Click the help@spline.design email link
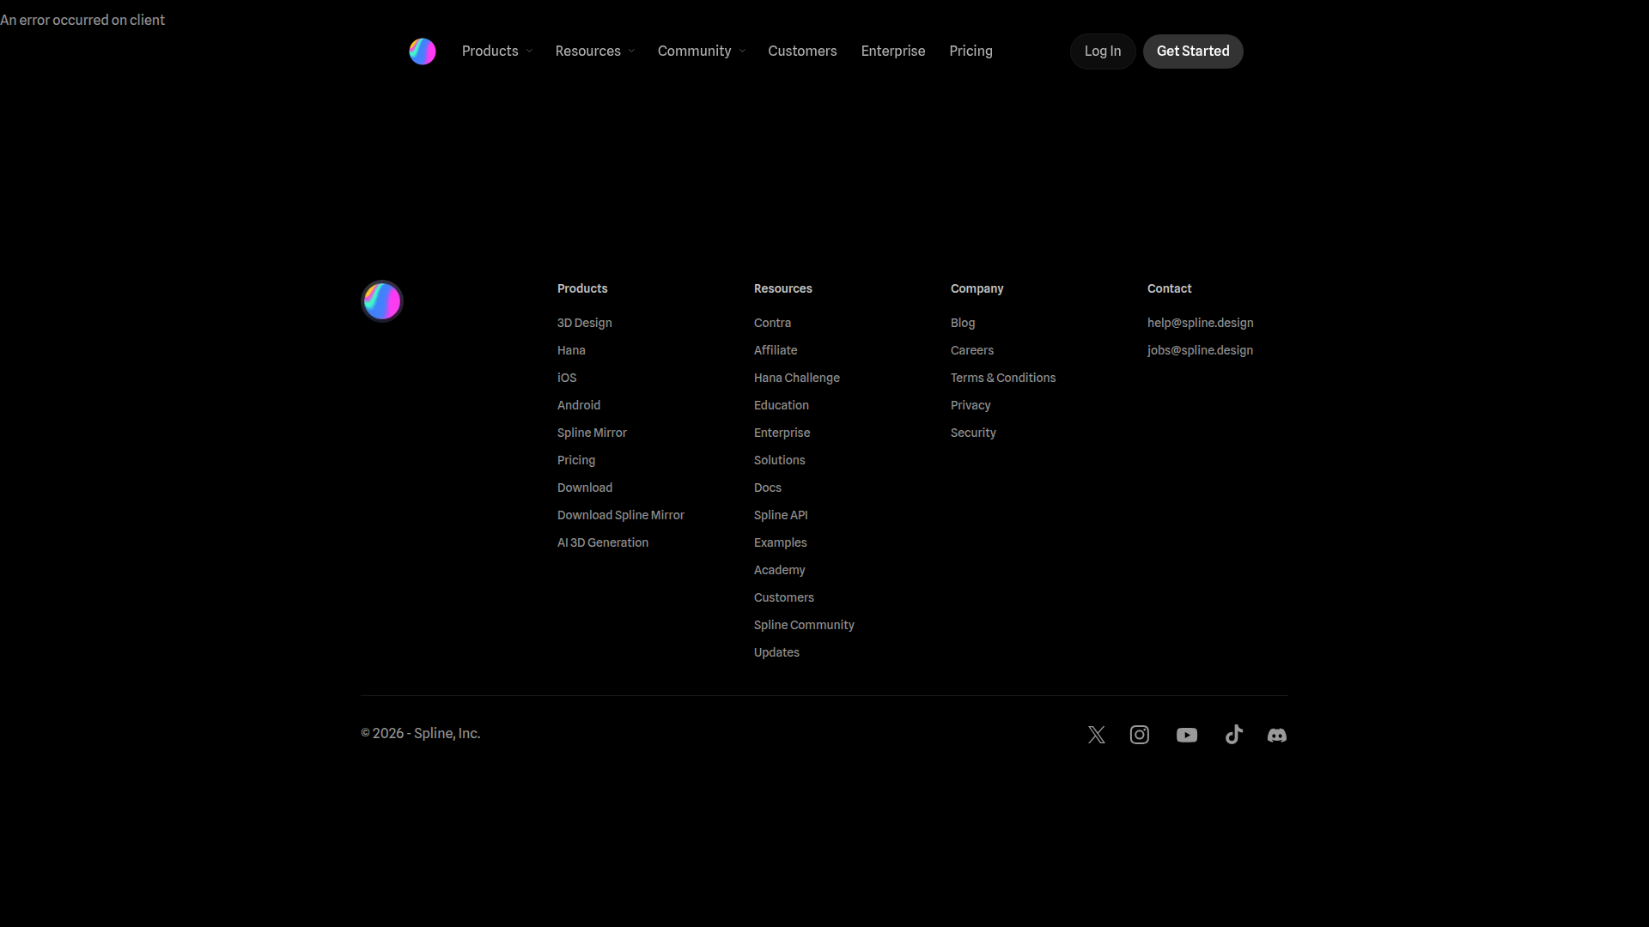1649x927 pixels. pyautogui.click(x=1201, y=323)
